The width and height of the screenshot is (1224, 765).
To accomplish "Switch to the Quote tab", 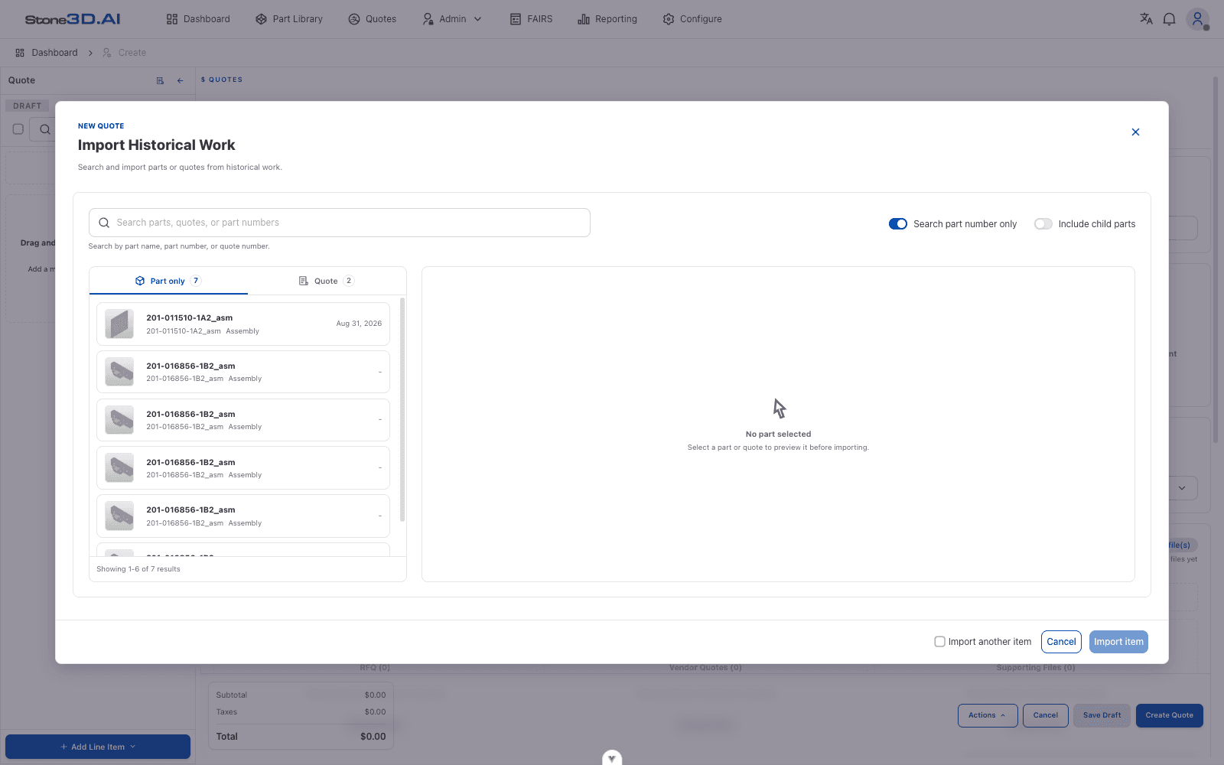I will [x=327, y=281].
